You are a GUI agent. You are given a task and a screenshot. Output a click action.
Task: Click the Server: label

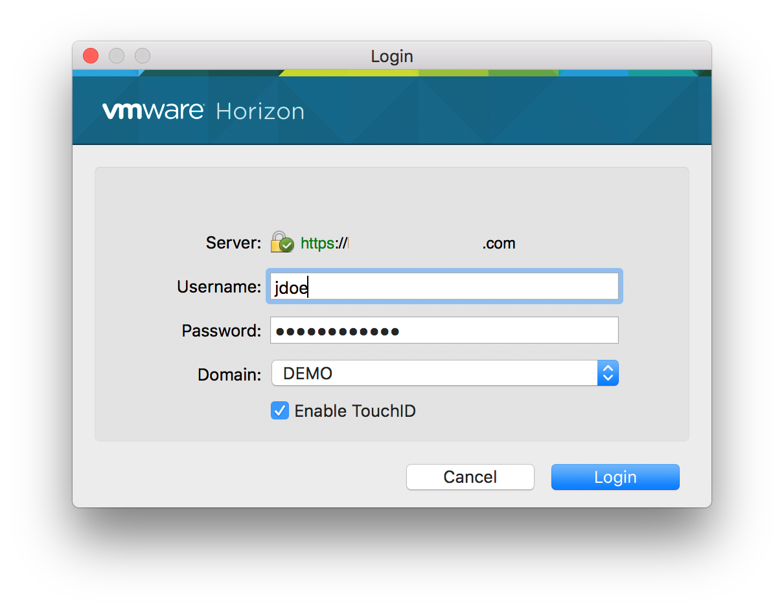[x=233, y=243]
